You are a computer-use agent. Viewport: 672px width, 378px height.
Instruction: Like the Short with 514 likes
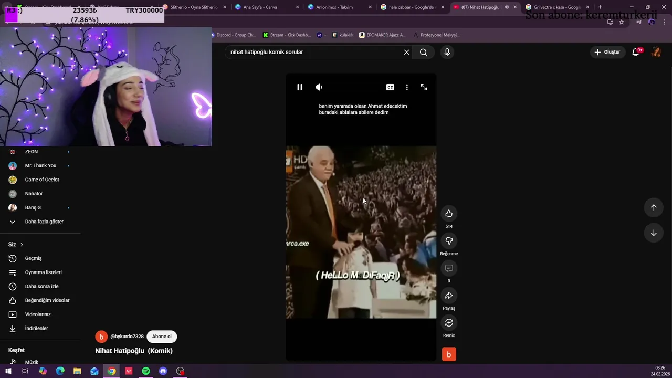point(449,213)
